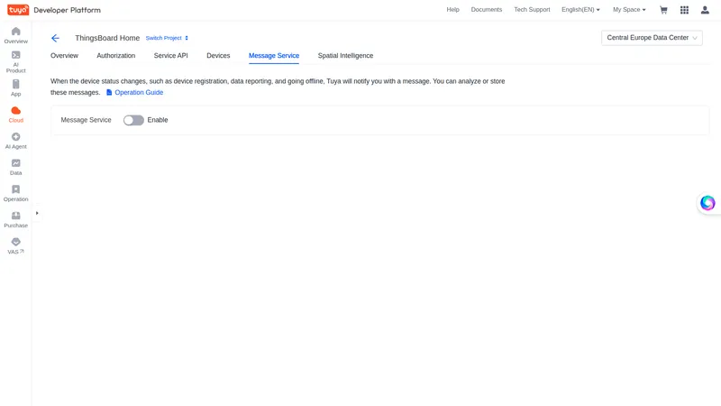Open the shopping cart icon
Screen dimensions: 721x406
(663, 10)
